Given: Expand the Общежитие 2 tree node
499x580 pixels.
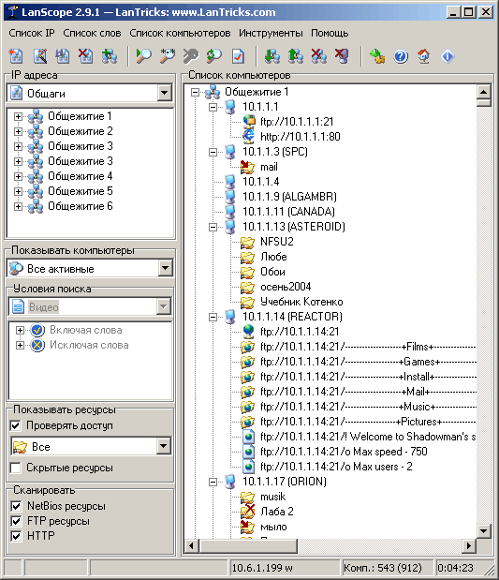Looking at the screenshot, I should click(x=18, y=131).
